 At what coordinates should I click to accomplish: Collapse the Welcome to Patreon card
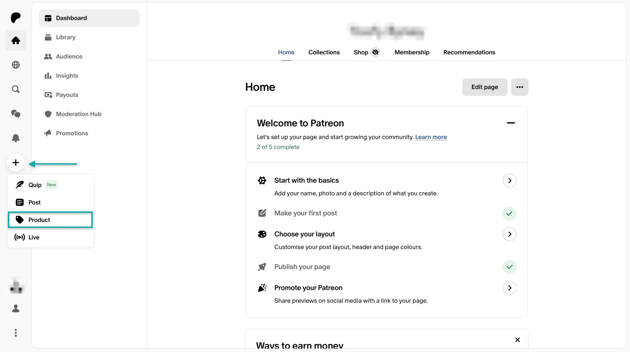pyautogui.click(x=511, y=123)
